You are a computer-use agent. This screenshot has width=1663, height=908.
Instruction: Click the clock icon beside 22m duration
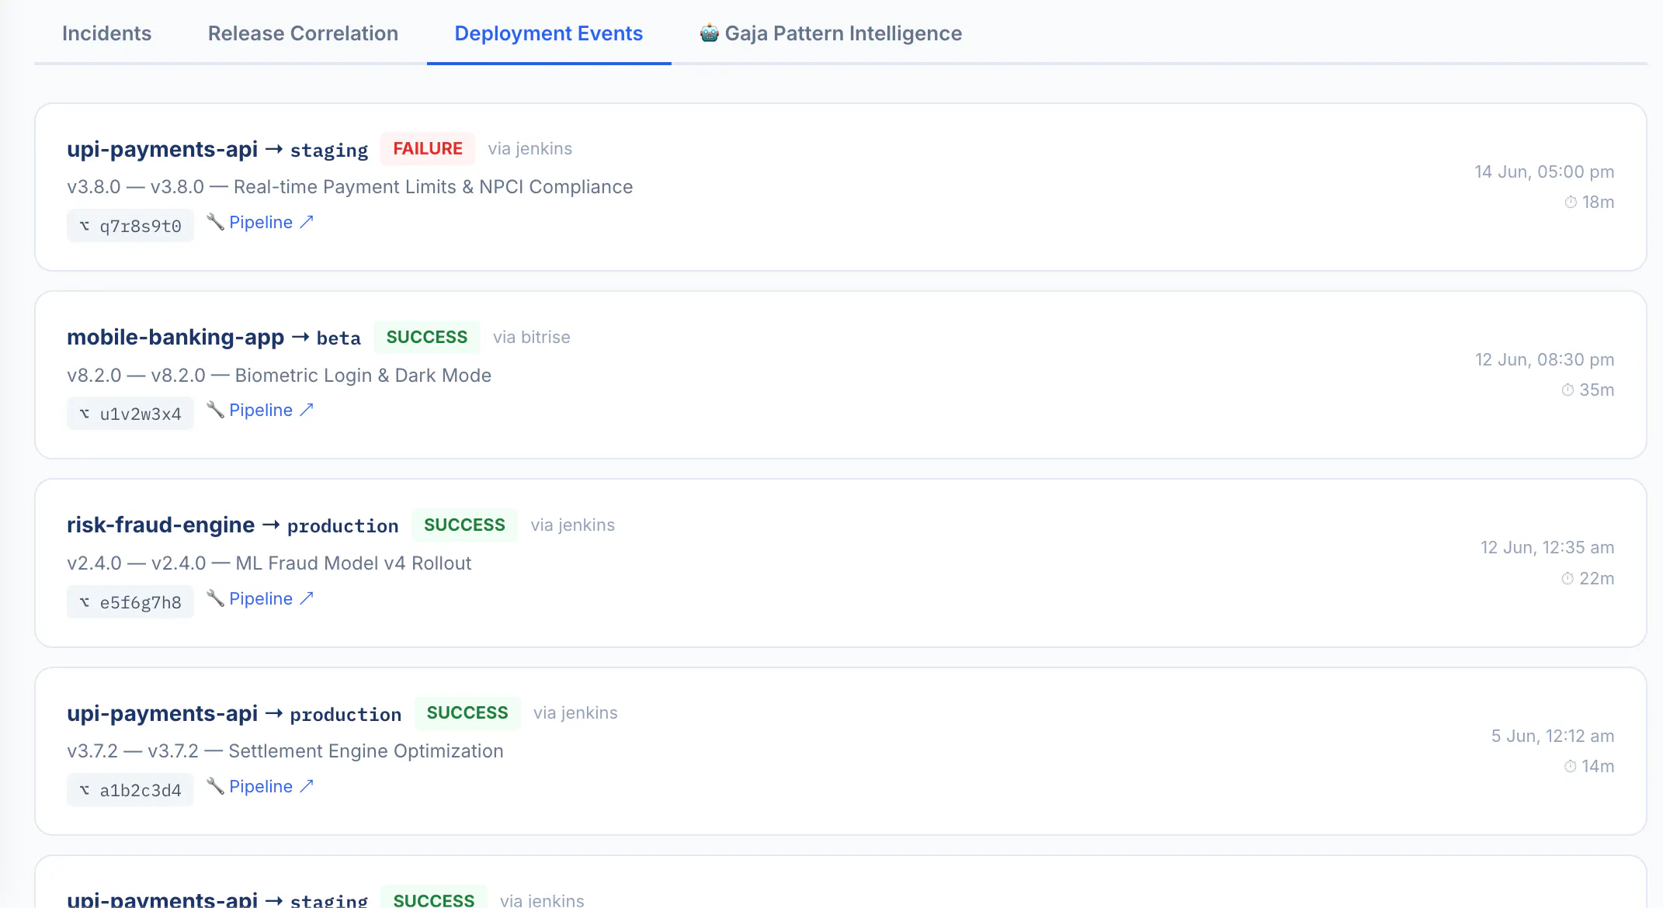click(1568, 579)
